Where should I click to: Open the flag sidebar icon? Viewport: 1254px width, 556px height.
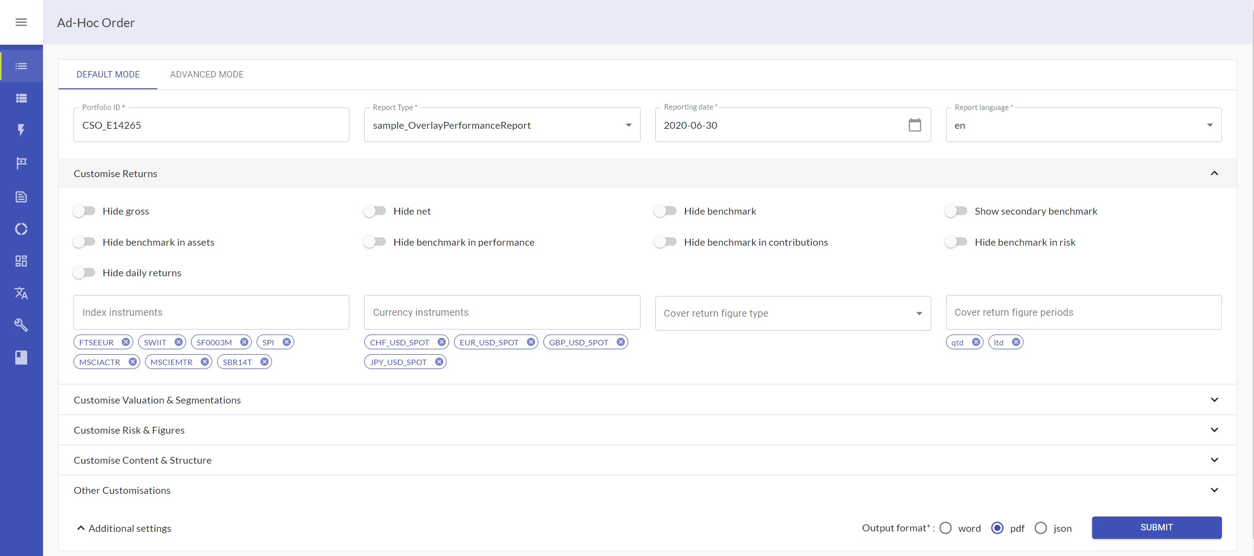(21, 163)
